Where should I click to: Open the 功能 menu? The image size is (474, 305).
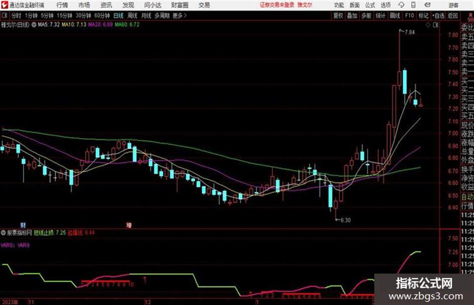pyautogui.click(x=339, y=5)
